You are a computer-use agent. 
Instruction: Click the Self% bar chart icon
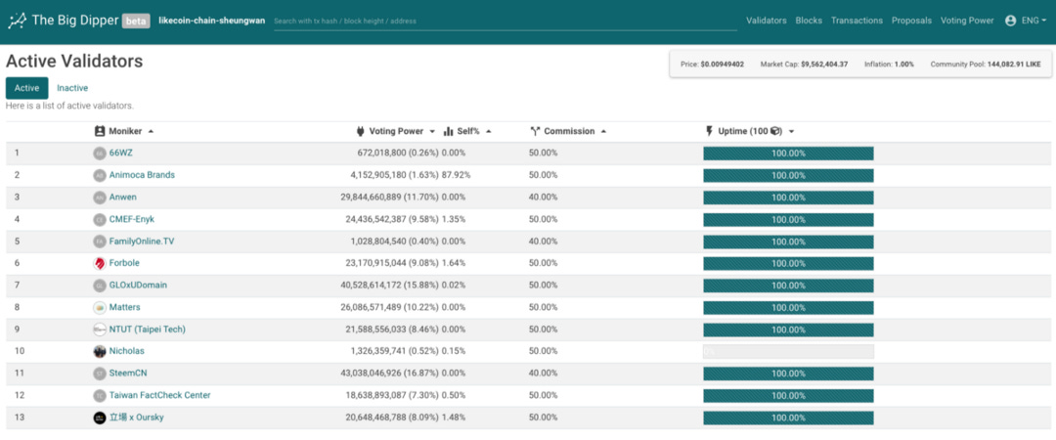click(x=449, y=131)
